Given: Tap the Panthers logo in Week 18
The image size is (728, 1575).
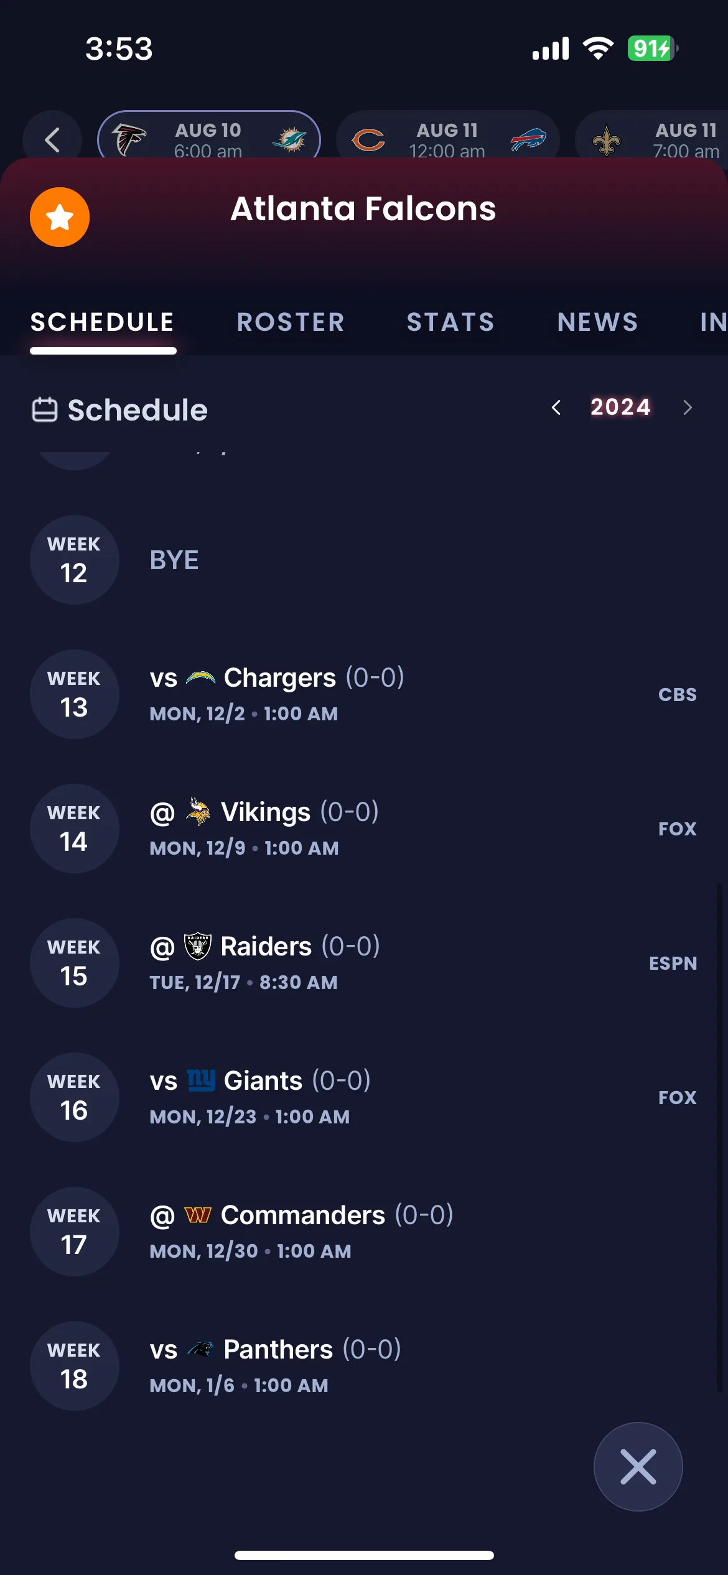Looking at the screenshot, I should (x=200, y=1349).
